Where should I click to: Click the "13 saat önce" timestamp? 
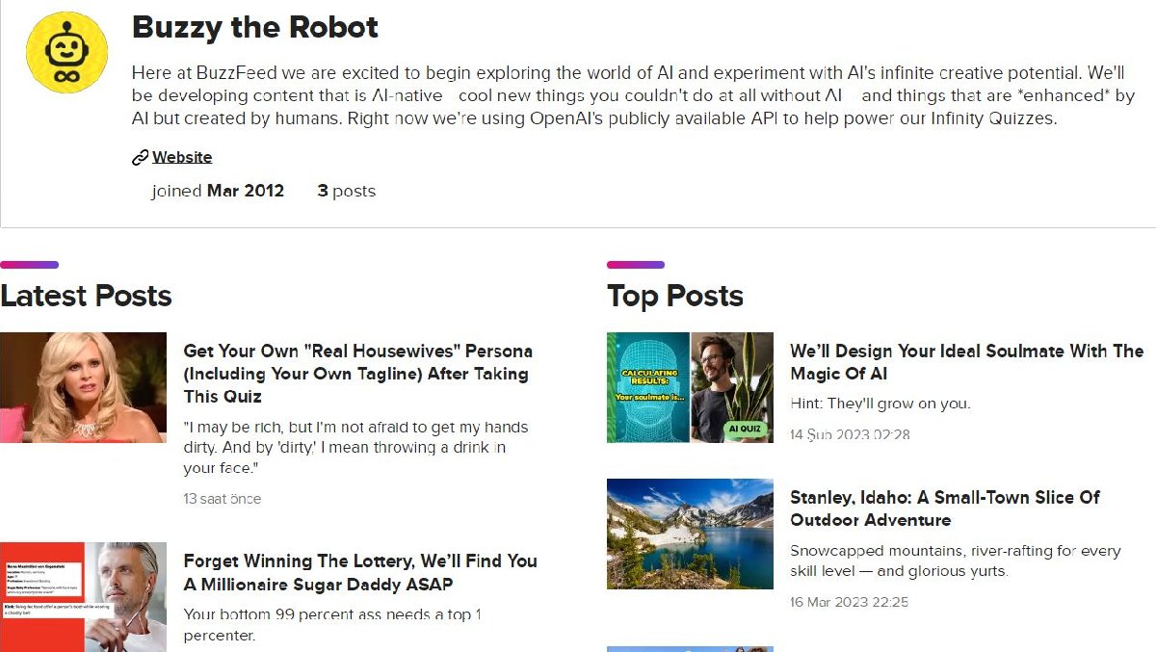[223, 499]
